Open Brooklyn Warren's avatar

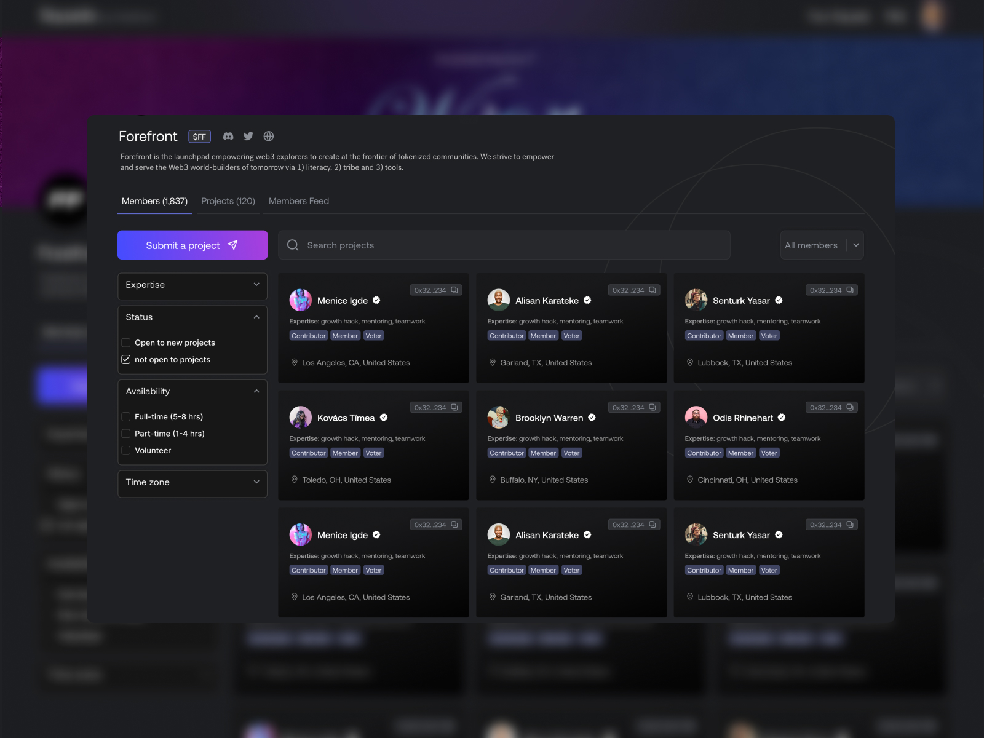point(499,418)
